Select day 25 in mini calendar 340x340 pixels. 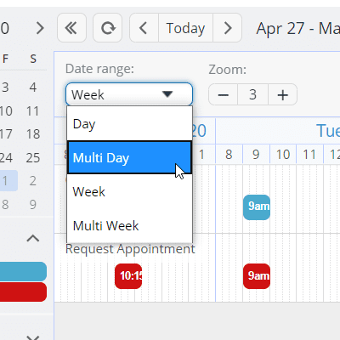coord(33,157)
